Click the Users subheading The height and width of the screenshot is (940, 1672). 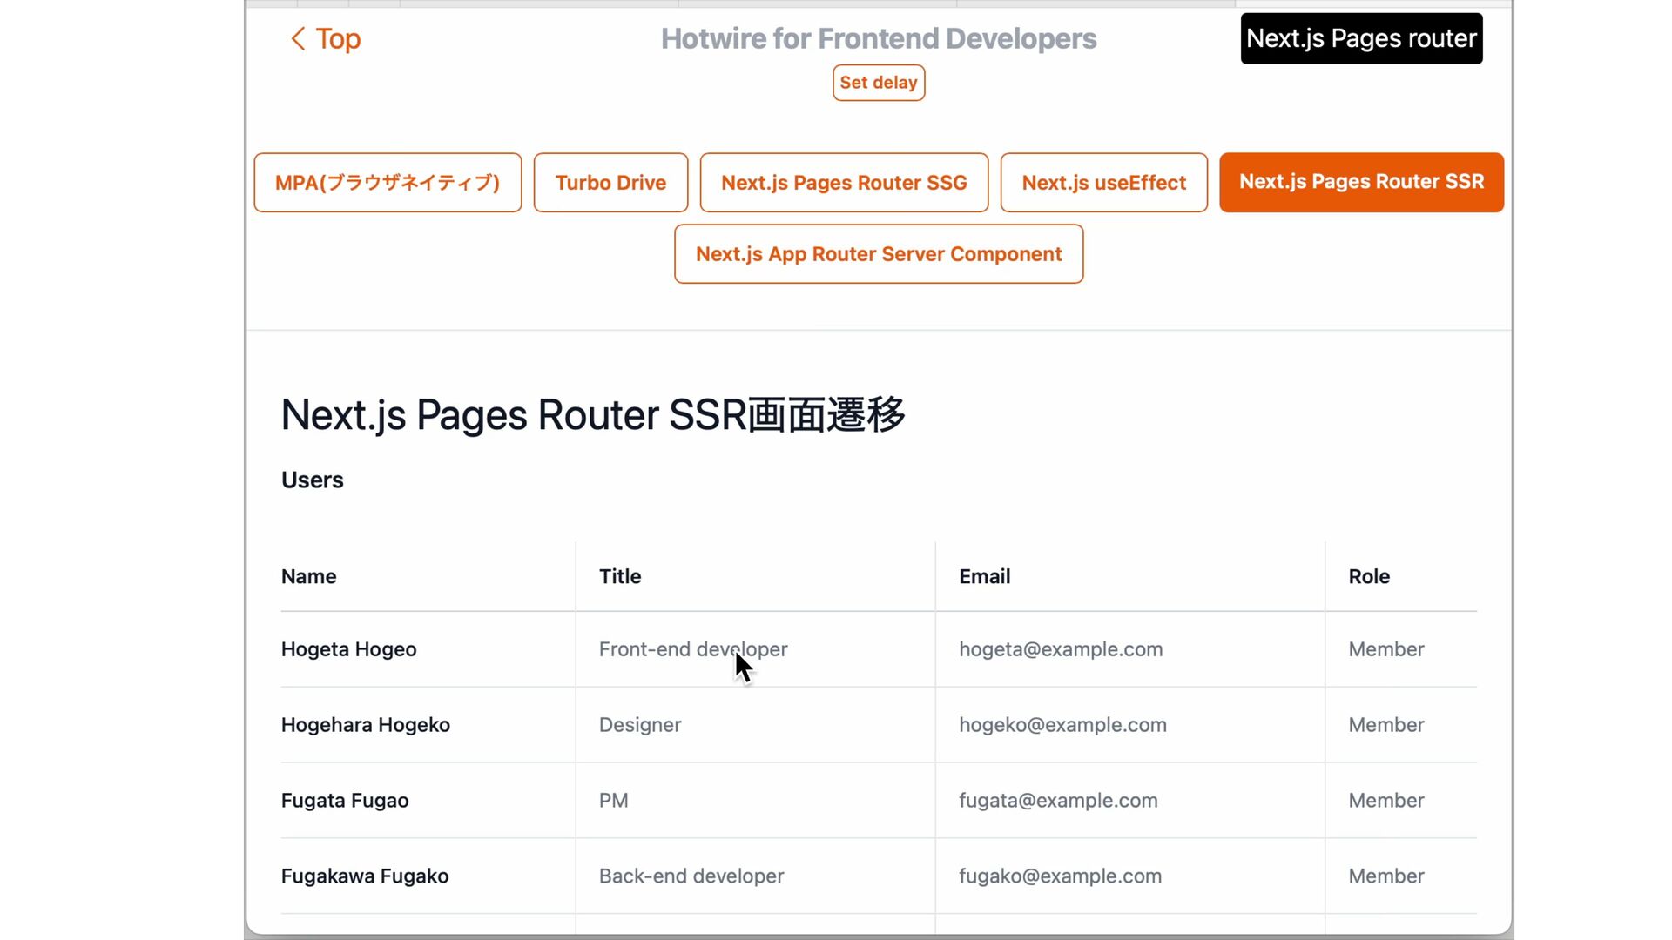tap(313, 480)
